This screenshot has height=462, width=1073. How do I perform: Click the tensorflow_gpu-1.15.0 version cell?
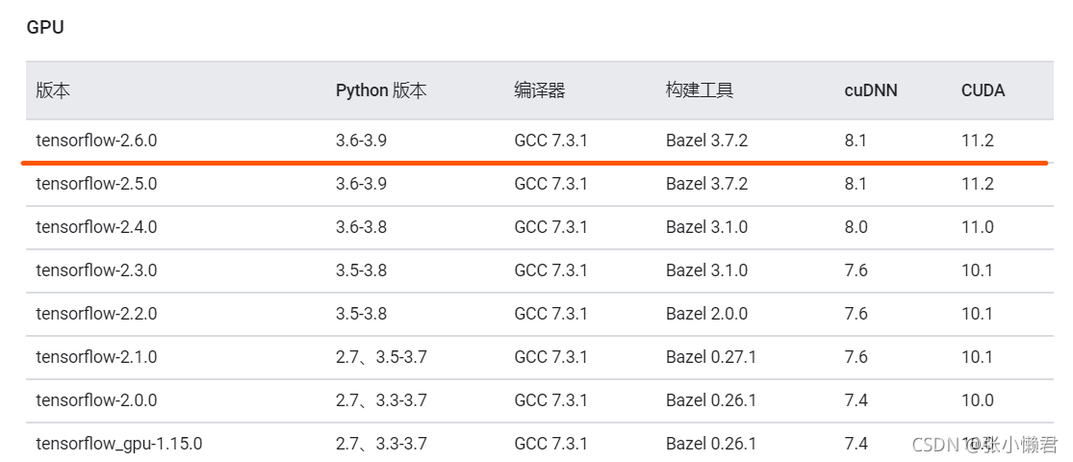click(119, 444)
